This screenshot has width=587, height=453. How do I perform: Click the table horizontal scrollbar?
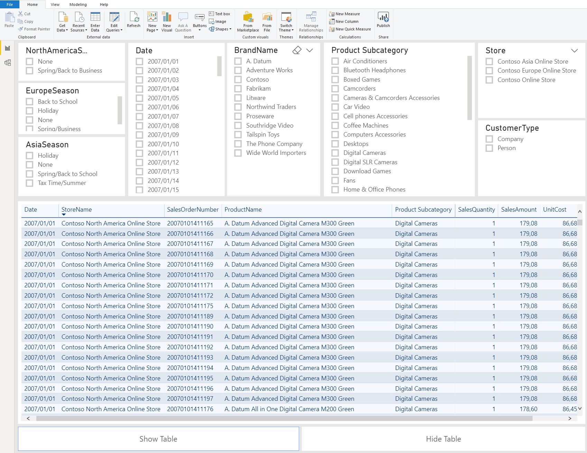(284, 418)
